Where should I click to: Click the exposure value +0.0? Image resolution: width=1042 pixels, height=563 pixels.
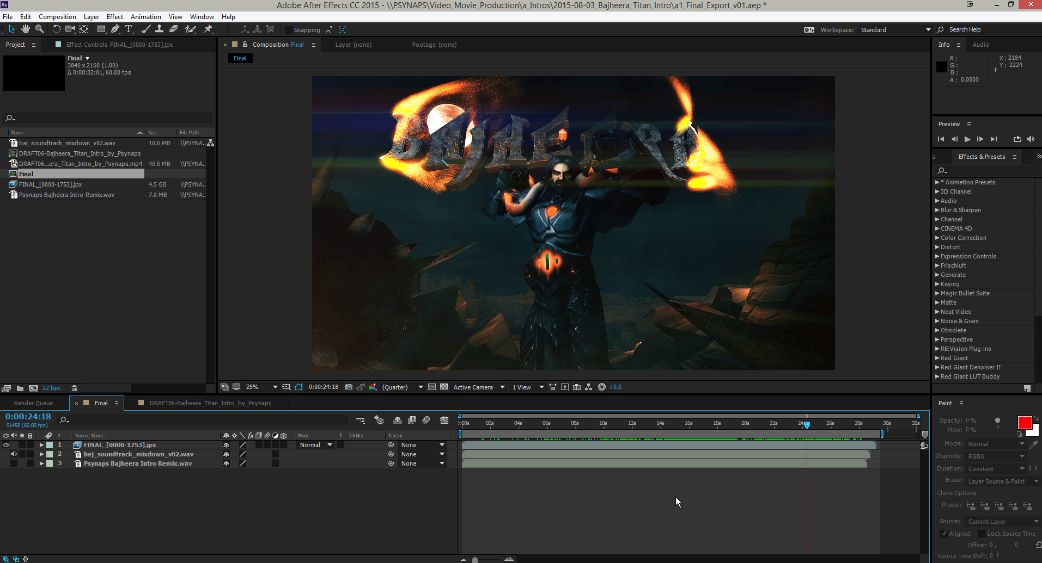tap(616, 387)
